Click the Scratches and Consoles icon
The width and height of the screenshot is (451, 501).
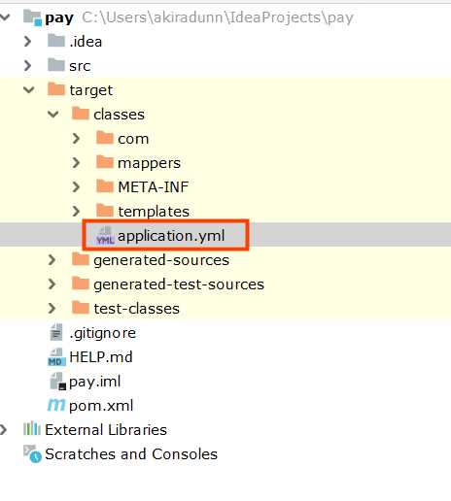point(32,454)
